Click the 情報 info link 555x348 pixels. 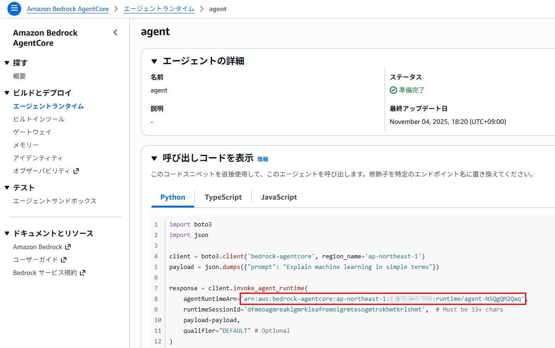[263, 159]
